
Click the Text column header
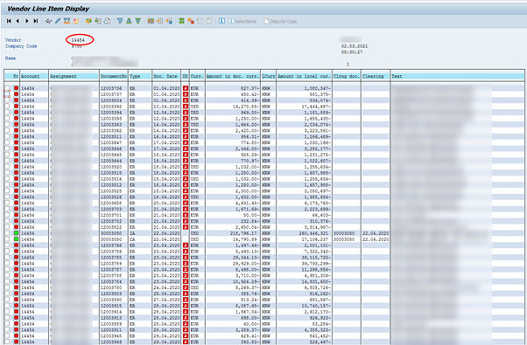(458, 76)
